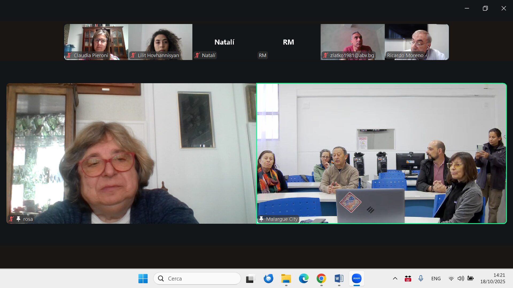Open the ENG language input selector
The image size is (513, 288).
(436, 278)
